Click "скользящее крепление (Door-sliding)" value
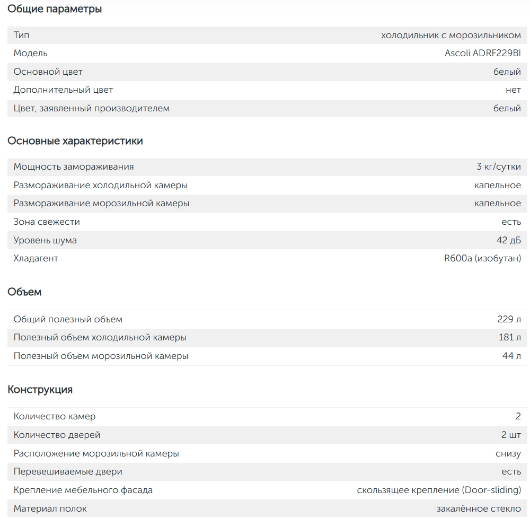Viewport: 530px width, 518px height. [x=439, y=490]
